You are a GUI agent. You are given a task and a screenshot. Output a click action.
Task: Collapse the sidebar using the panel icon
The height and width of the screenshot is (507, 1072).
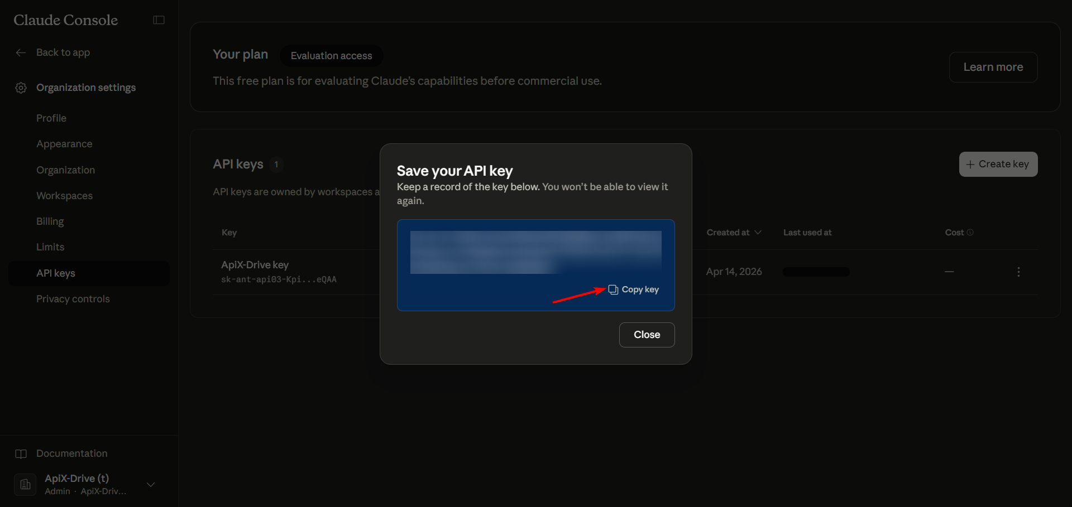(x=159, y=20)
